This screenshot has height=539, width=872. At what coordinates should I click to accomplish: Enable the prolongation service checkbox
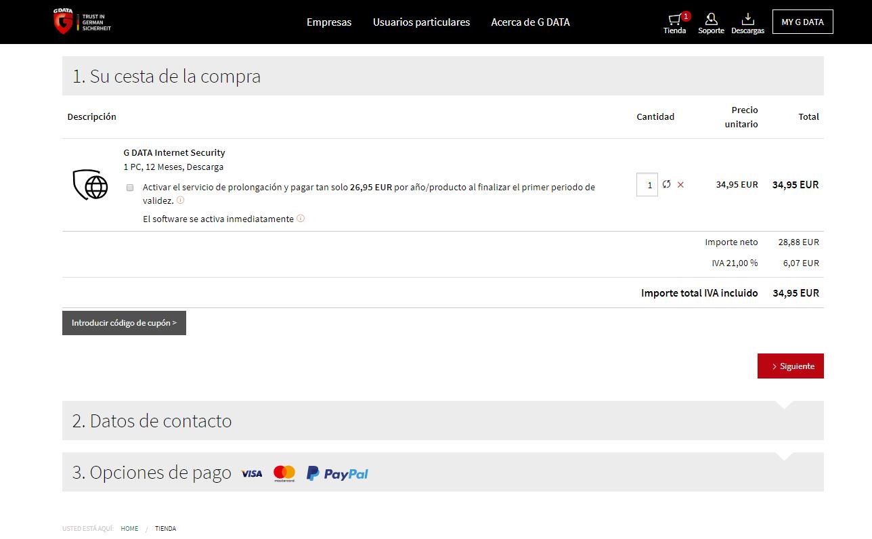point(130,188)
